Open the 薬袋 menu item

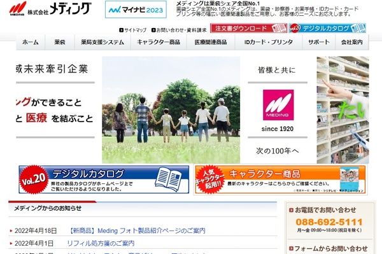point(60,42)
